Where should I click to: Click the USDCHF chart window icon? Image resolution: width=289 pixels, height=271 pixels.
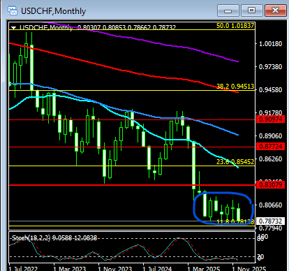pyautogui.click(x=13, y=10)
